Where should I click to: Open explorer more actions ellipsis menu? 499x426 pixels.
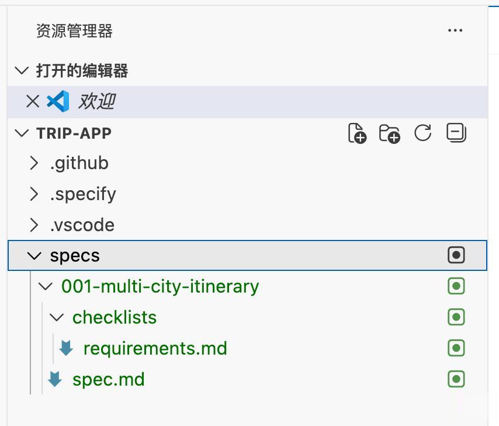click(x=455, y=31)
